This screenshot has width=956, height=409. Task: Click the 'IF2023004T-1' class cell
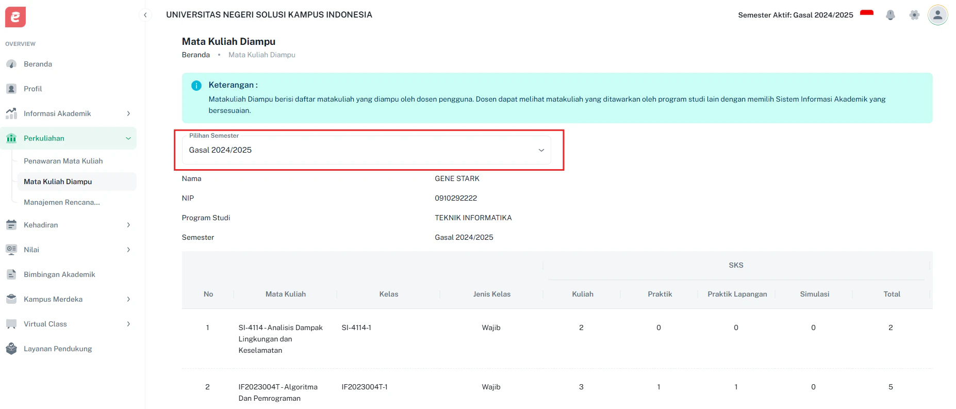[365, 387]
